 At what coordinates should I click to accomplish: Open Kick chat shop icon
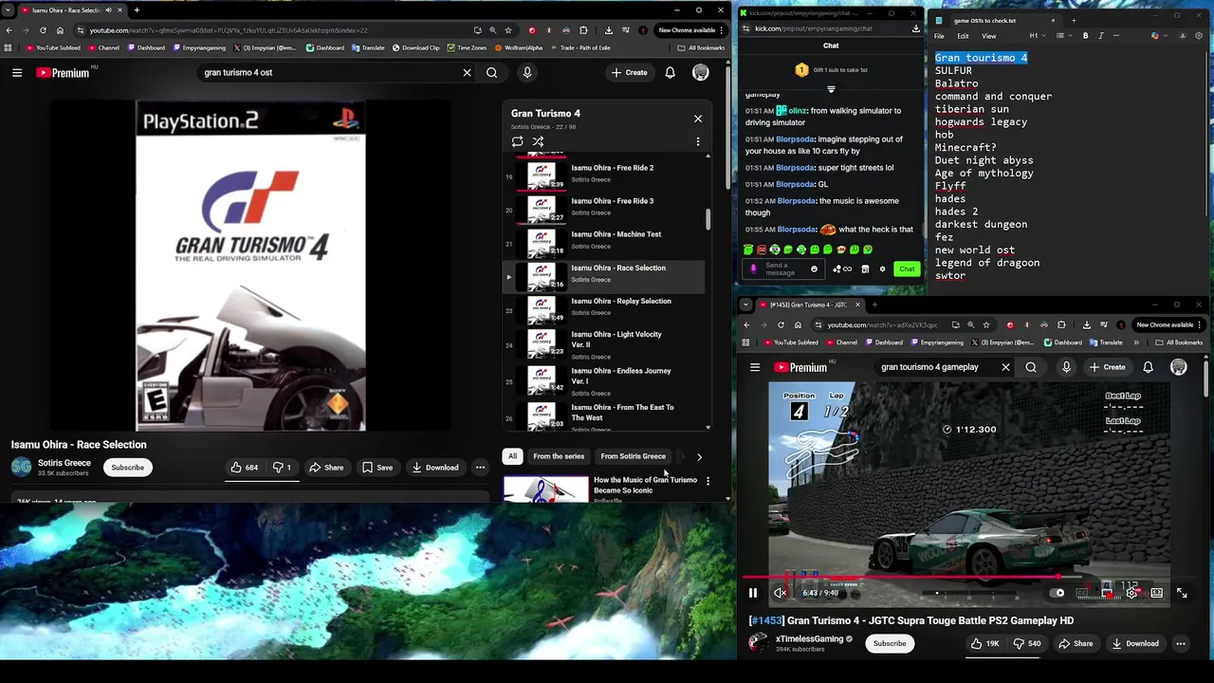[865, 268]
